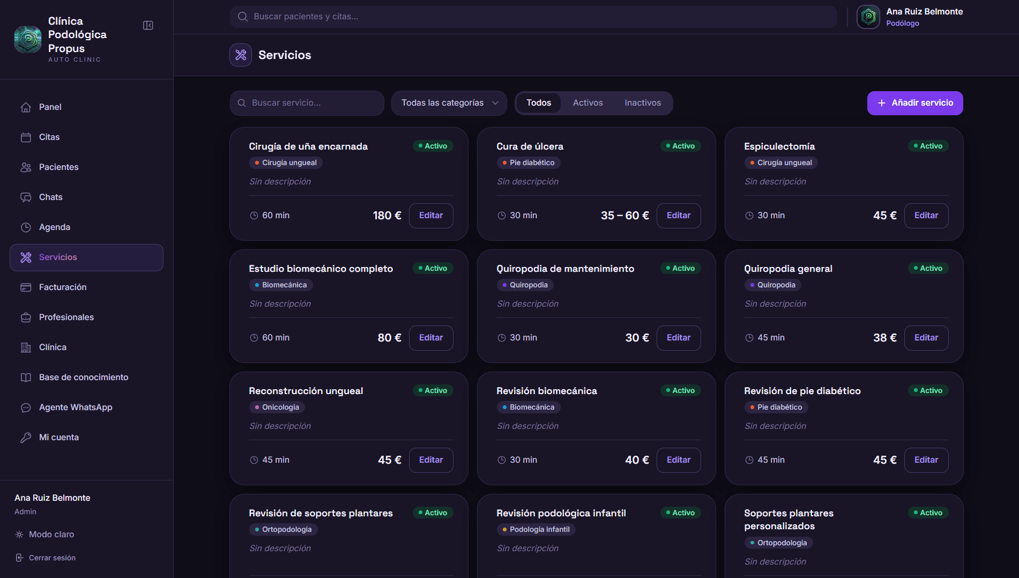Click the Podología infantil category tag
This screenshot has width=1019, height=578.
pos(536,530)
